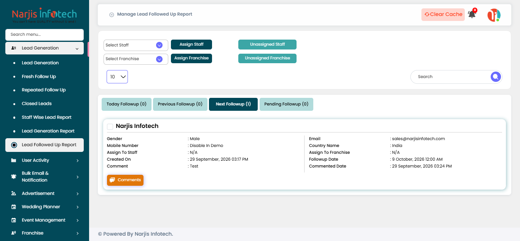This screenshot has width=520, height=241.
Task: Click Manage Lead Followed Up Report title
Action: pos(155,14)
